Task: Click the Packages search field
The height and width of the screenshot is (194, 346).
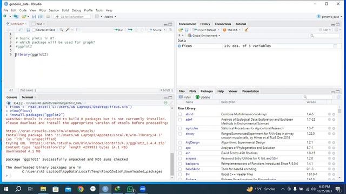Action: point(318,97)
